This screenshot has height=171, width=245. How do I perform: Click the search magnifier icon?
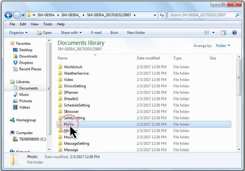pyautogui.click(x=237, y=15)
